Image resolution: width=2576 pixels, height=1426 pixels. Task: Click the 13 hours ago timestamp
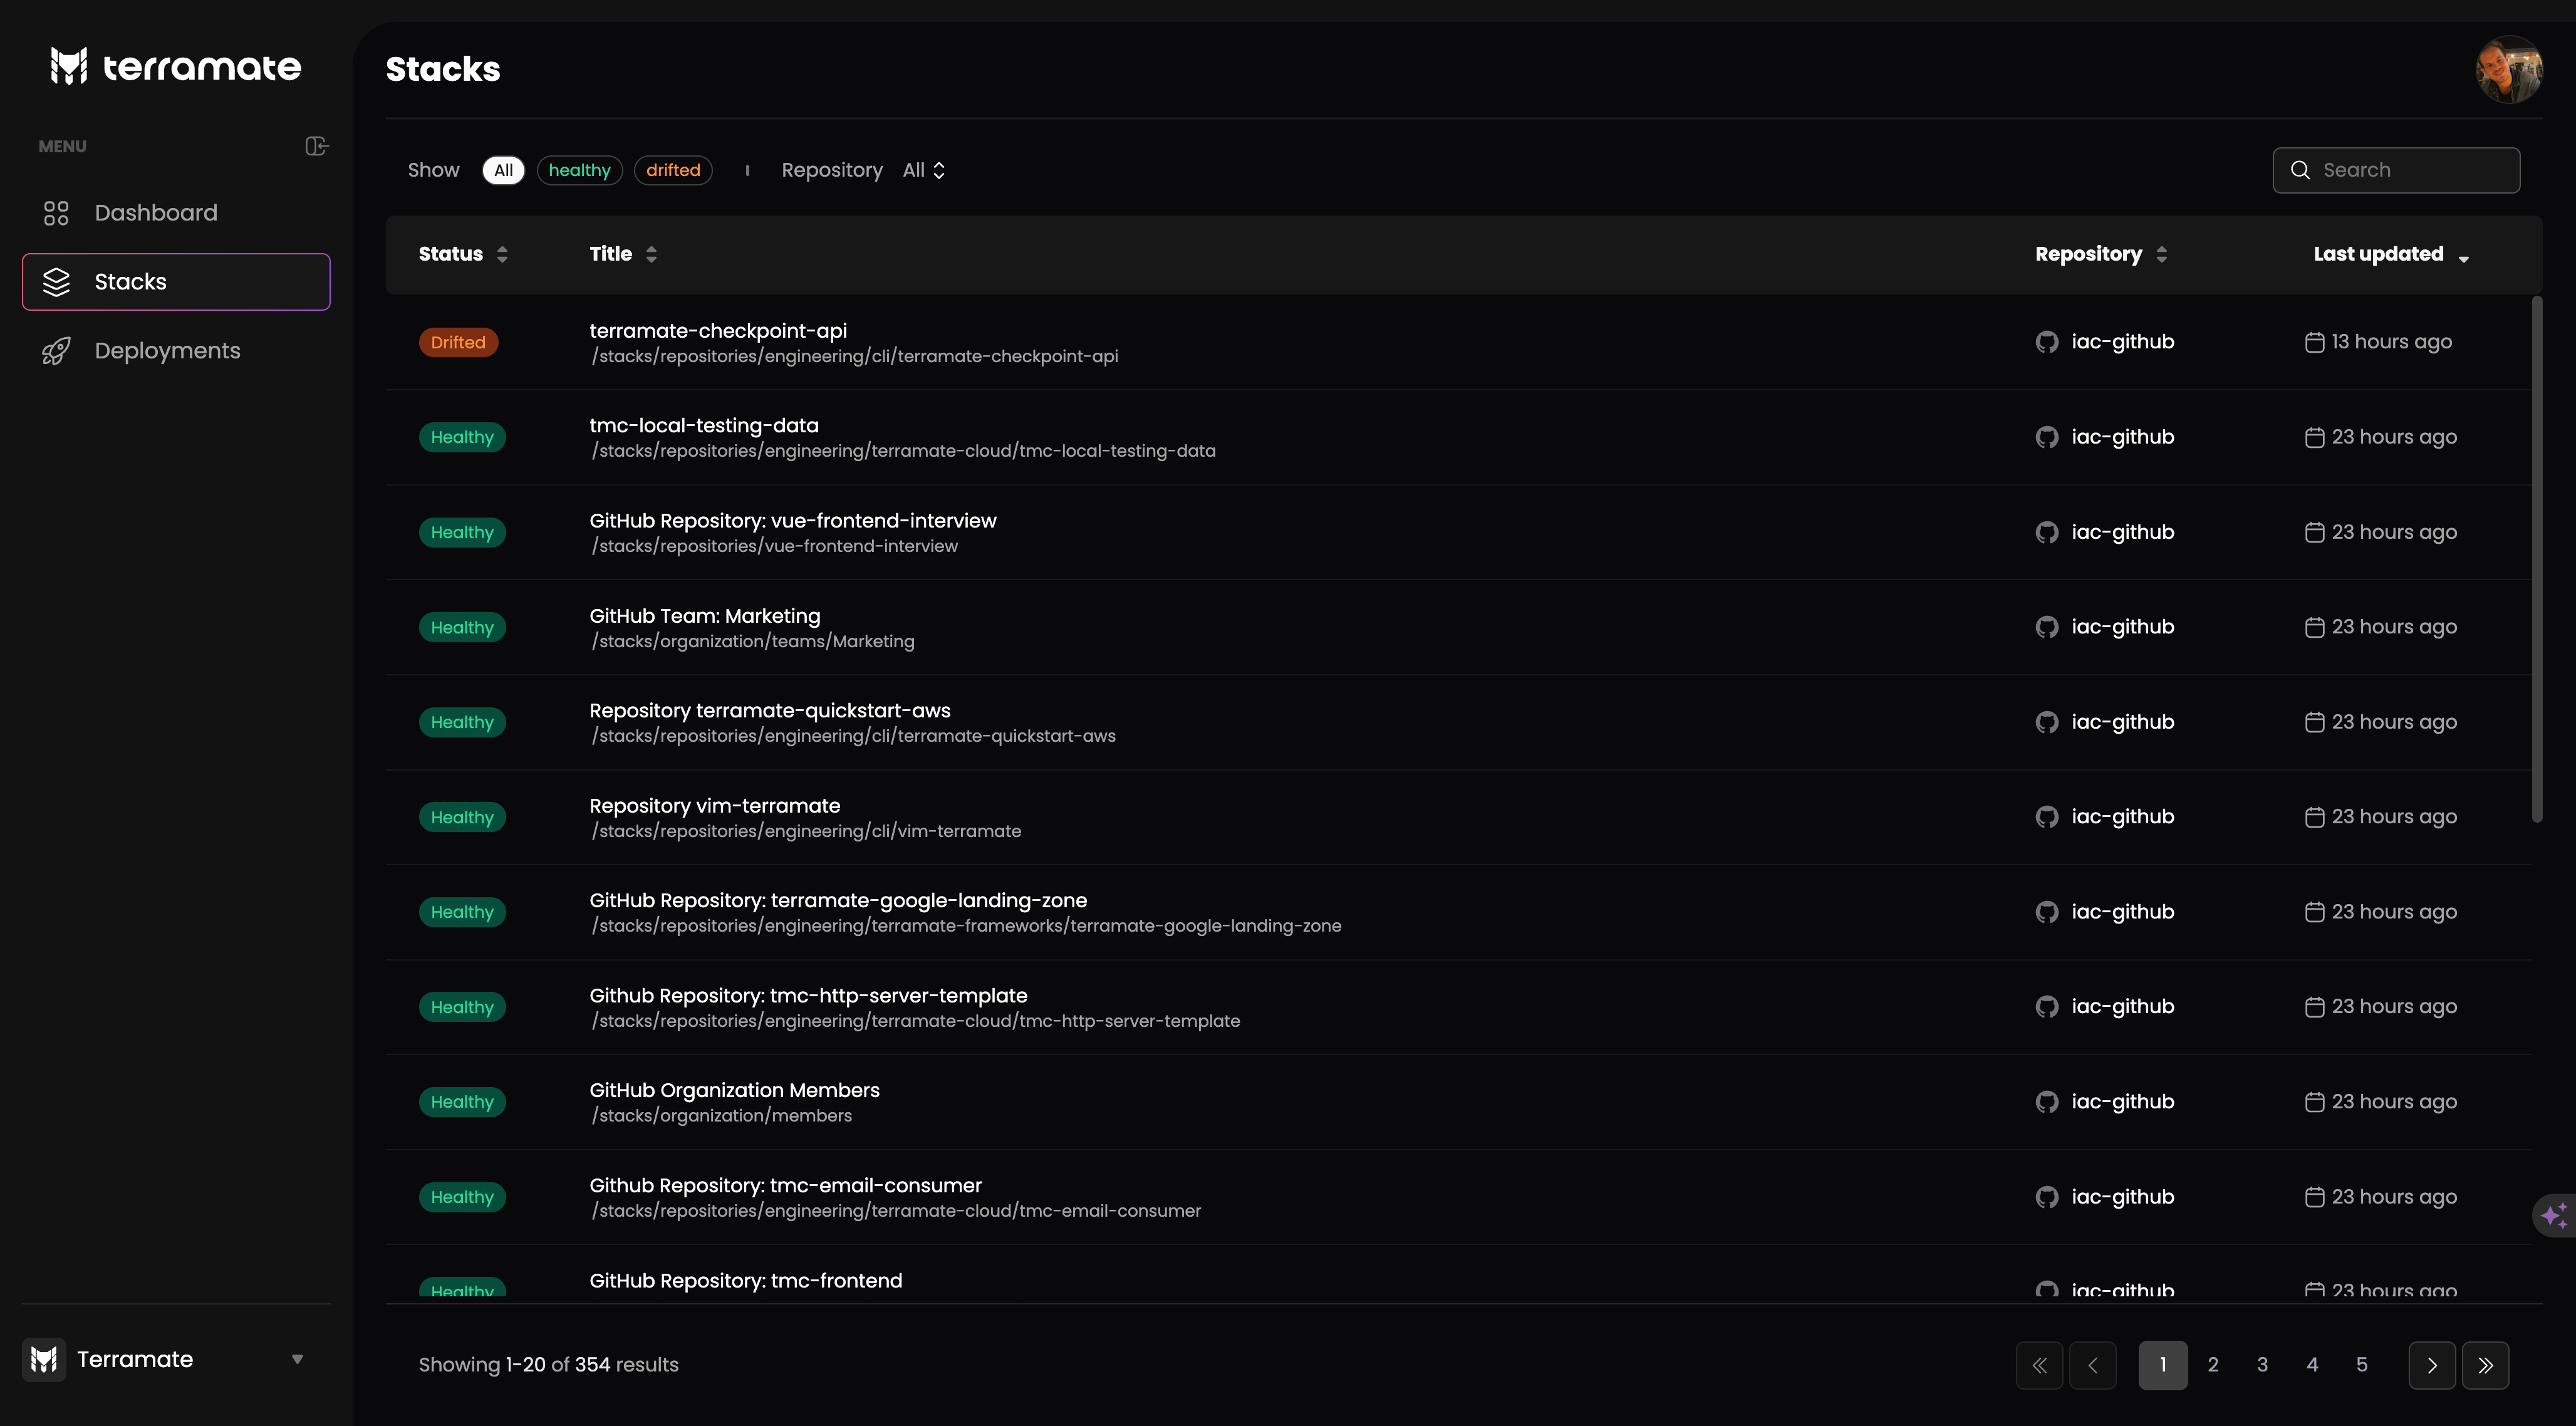pos(2392,342)
